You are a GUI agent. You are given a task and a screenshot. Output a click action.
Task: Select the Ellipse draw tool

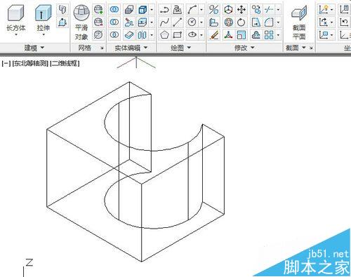[x=192, y=35]
